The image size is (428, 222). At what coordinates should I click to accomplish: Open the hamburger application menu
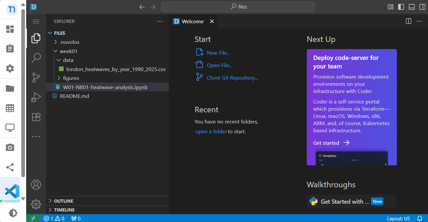pyautogui.click(x=36, y=21)
